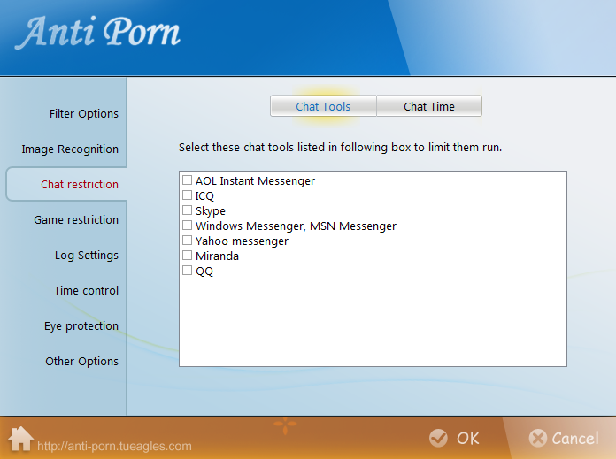The height and width of the screenshot is (459, 616).
Task: Click the Cancel button text
Action: pyautogui.click(x=575, y=438)
